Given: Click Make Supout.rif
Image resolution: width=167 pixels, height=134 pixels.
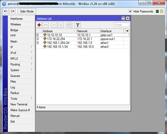Looking at the screenshot, I should click(x=21, y=110).
